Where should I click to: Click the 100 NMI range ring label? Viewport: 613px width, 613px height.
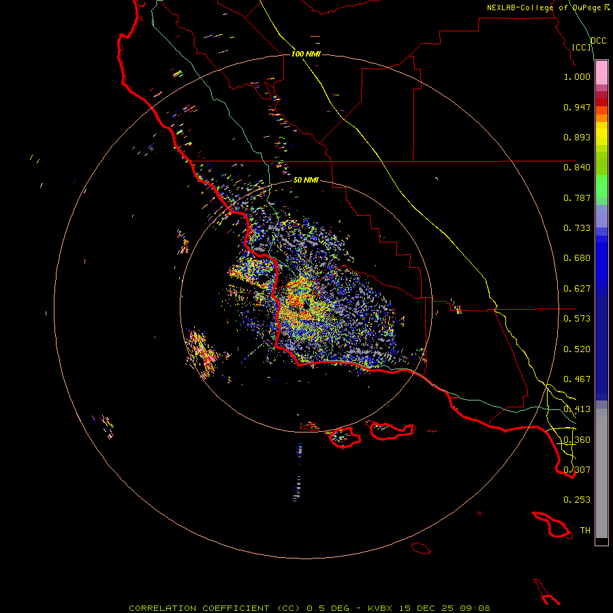306,54
